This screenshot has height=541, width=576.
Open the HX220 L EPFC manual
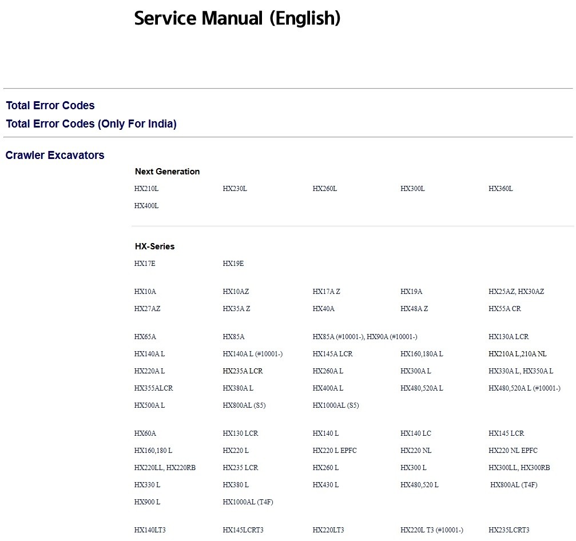pos(335,451)
